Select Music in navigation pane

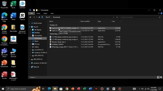coord(36,41)
